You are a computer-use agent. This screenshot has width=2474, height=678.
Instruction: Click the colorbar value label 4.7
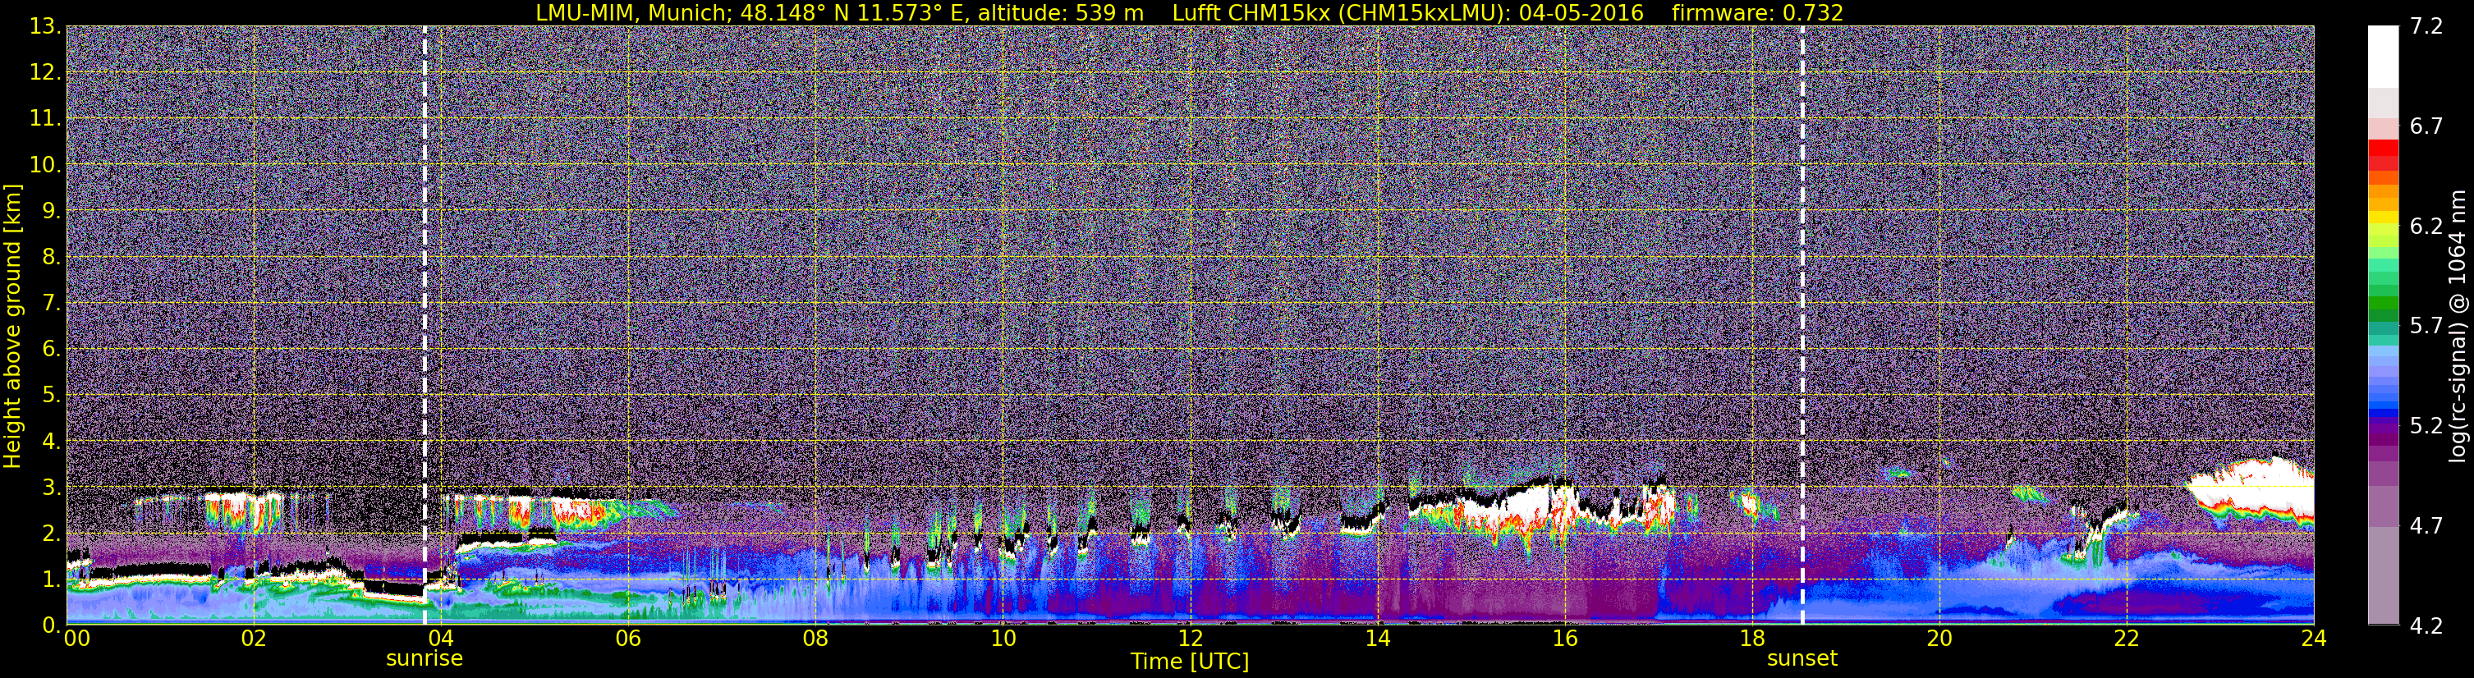[x=2426, y=526]
